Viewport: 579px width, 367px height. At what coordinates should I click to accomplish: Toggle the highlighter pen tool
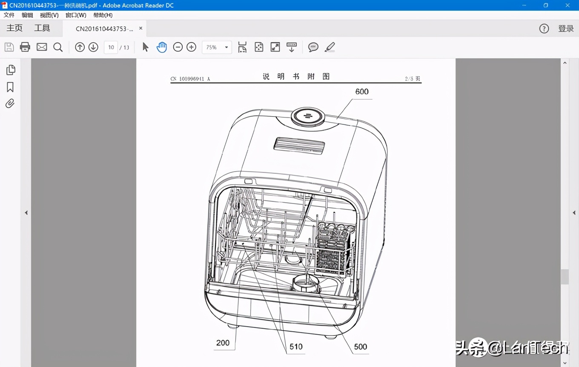[x=330, y=47]
